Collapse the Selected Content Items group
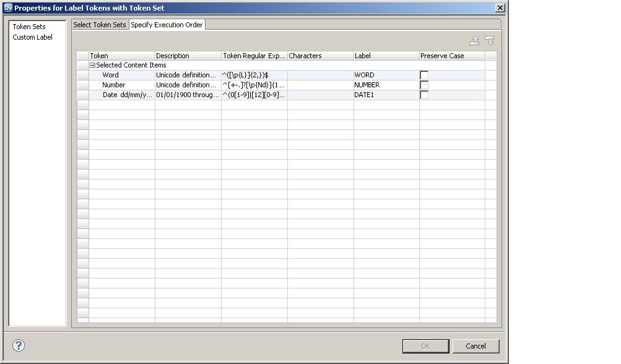 (x=92, y=64)
